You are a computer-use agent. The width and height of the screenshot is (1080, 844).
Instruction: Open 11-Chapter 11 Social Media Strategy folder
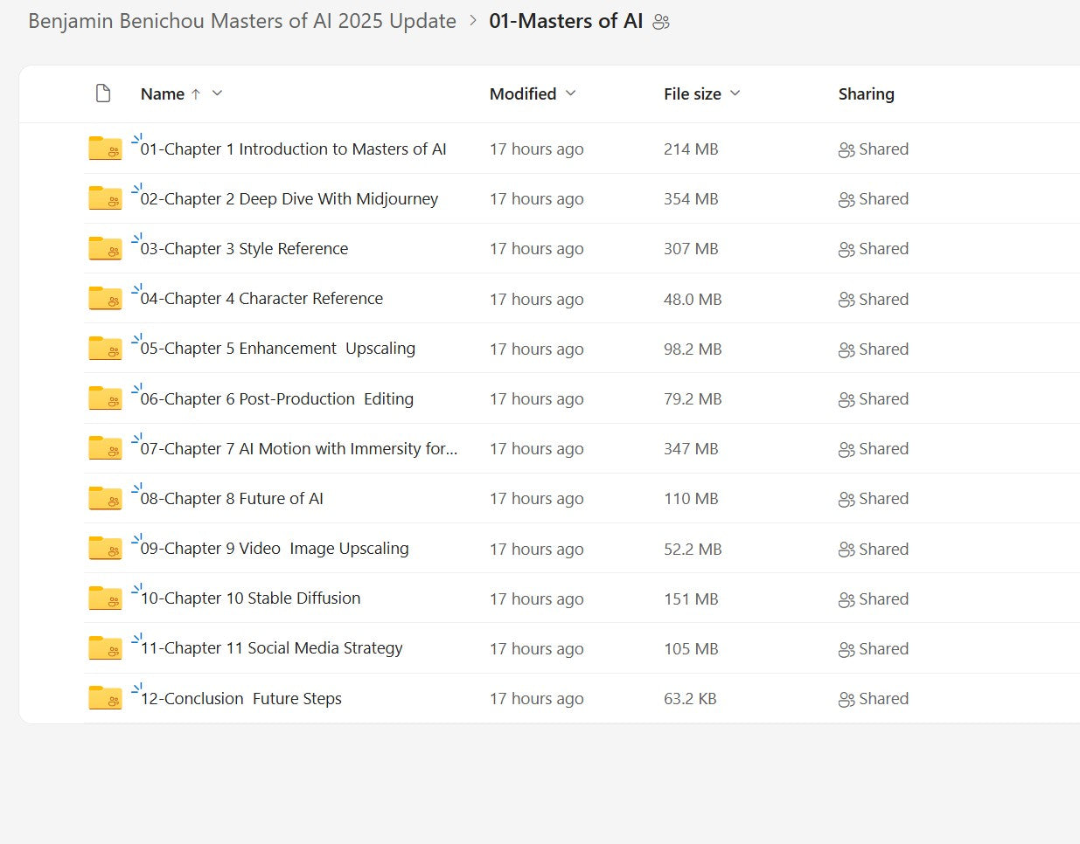[x=271, y=648]
